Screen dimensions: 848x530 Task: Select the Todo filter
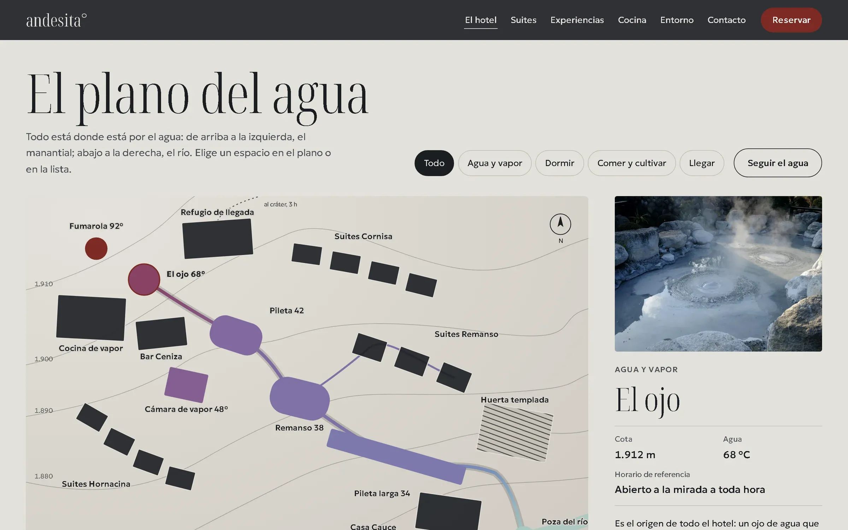tap(434, 163)
